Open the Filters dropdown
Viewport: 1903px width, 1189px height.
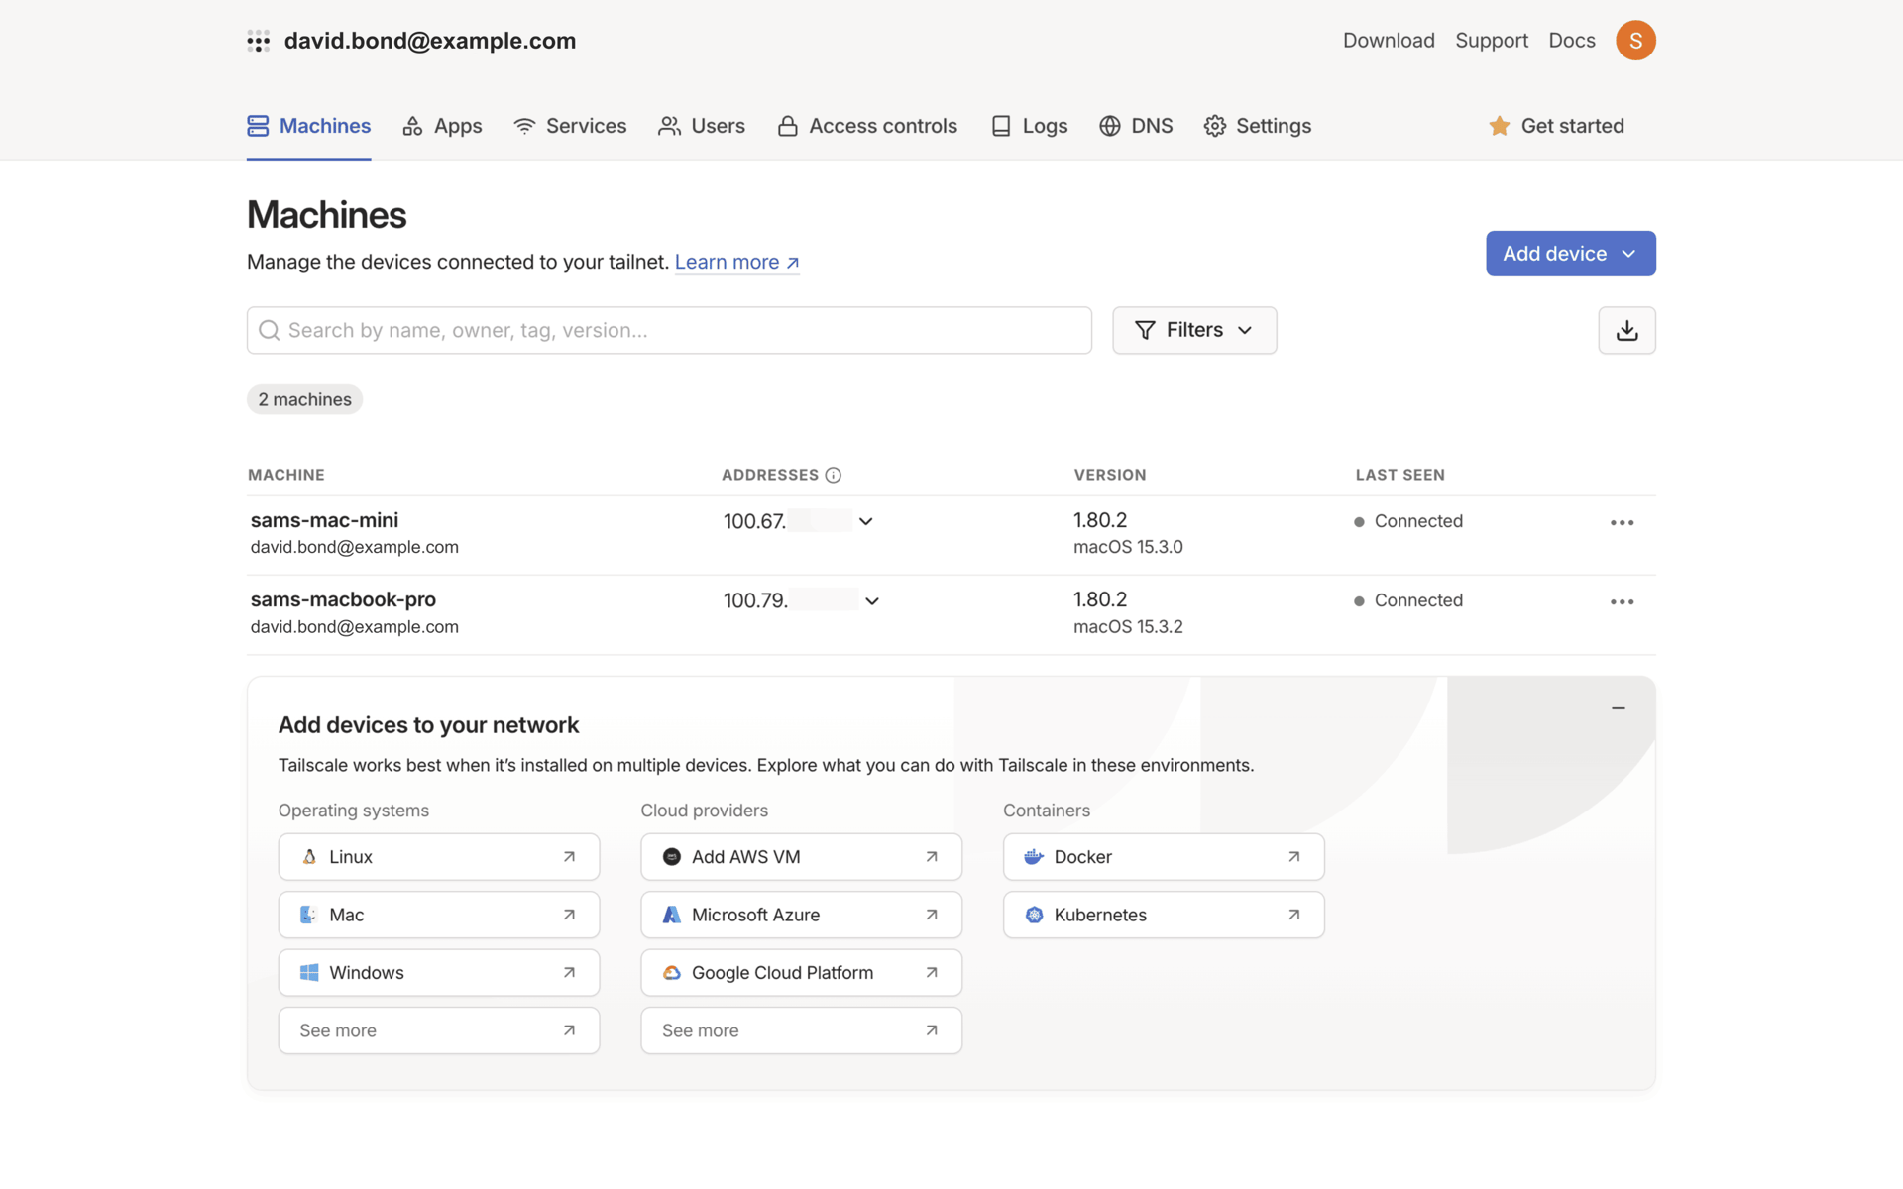tap(1194, 330)
